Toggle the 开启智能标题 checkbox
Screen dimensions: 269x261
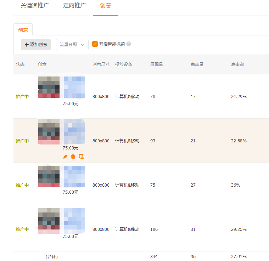(x=95, y=44)
